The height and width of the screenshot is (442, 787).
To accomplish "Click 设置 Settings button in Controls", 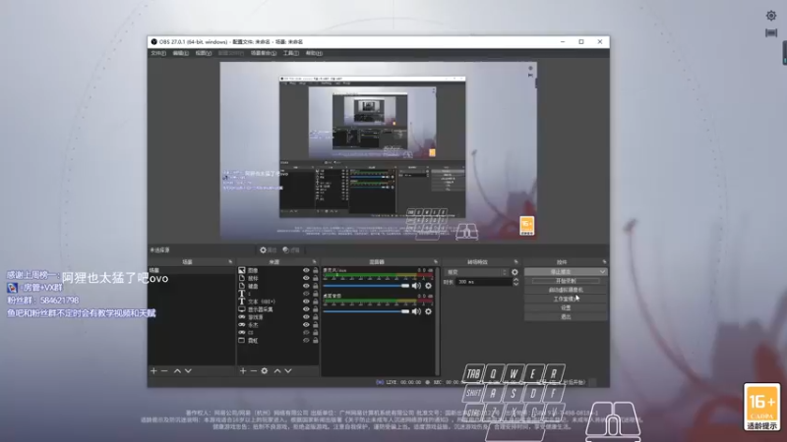I will click(x=566, y=307).
